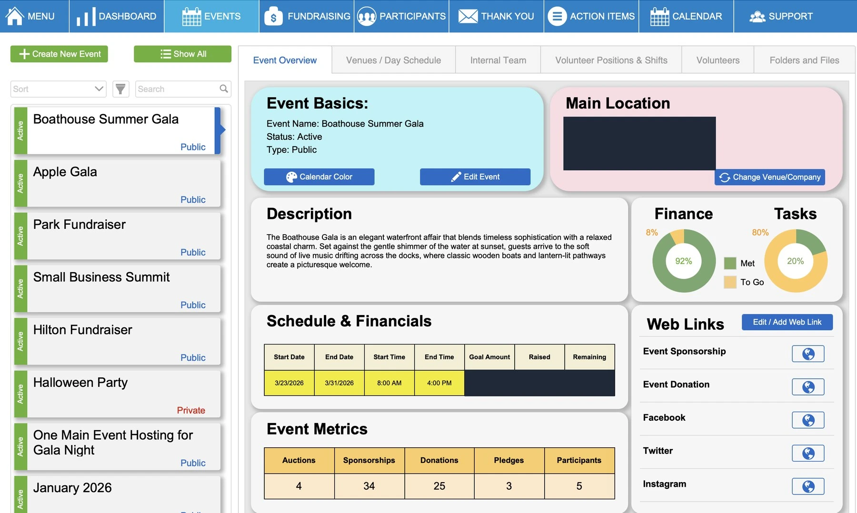Click the Events calendar icon in navigation
857x513 pixels.
191,16
